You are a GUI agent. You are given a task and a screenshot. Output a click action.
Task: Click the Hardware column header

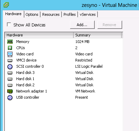[x=39, y=35]
